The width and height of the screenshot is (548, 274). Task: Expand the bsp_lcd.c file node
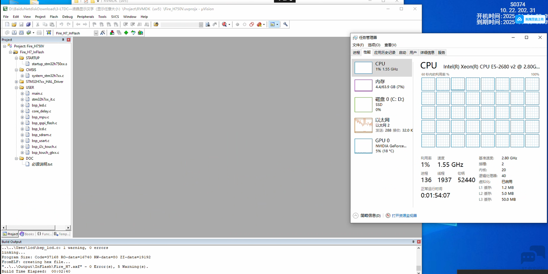[x=22, y=129]
